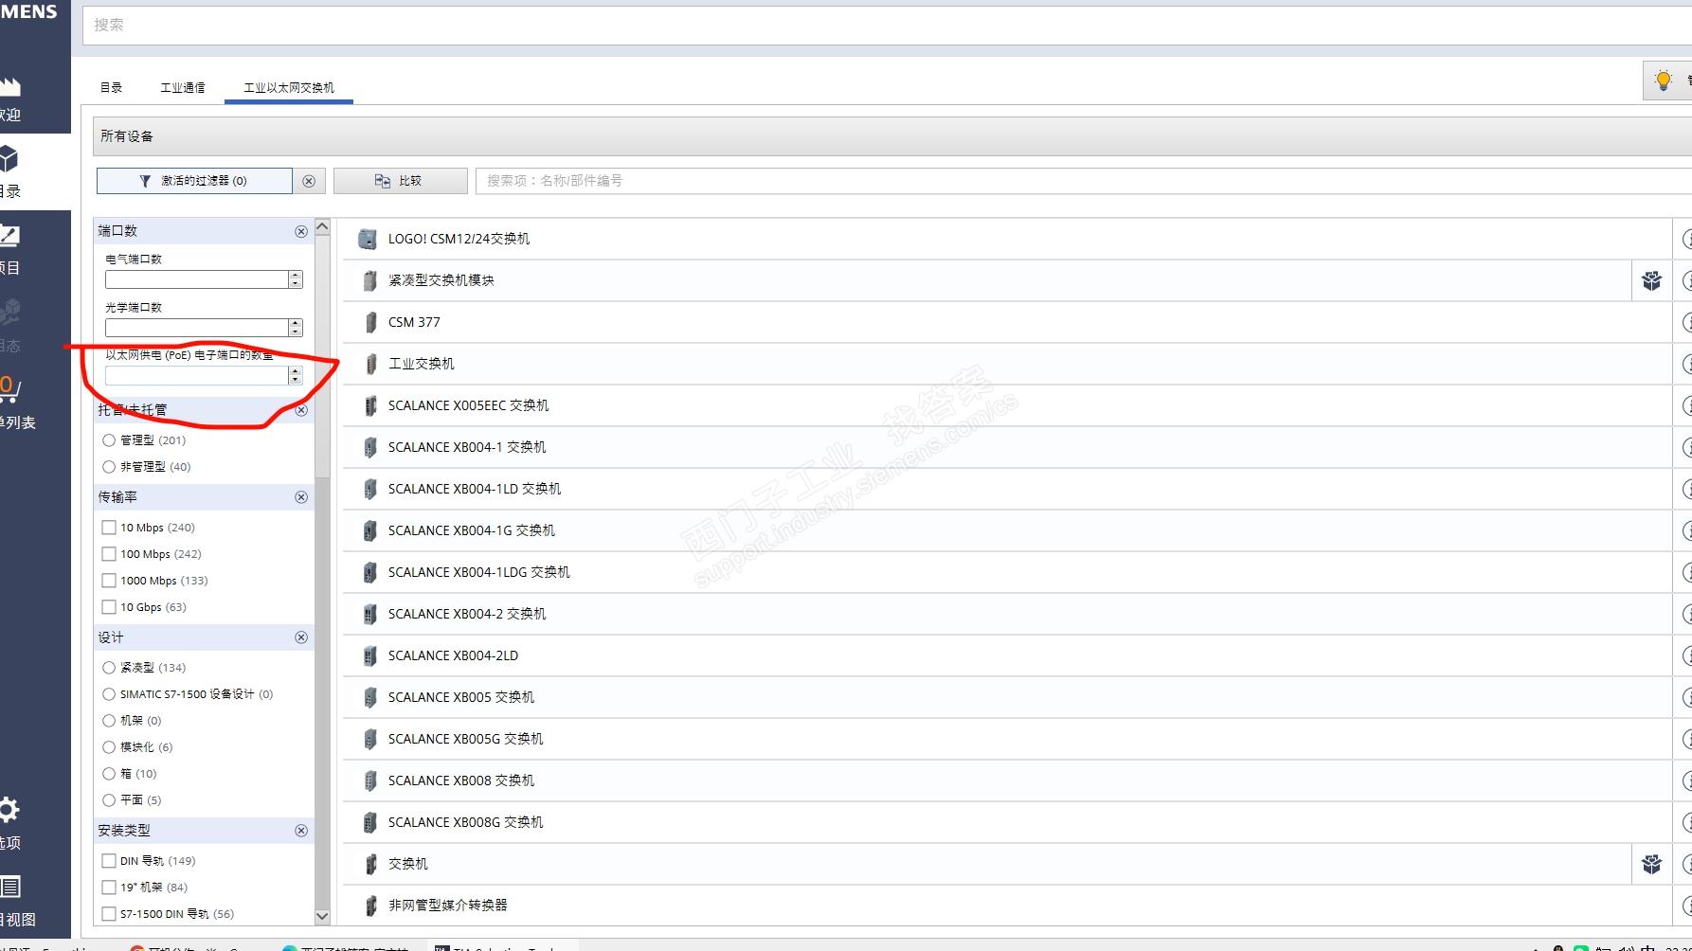Open the welcome factory icon in sidebar
The height and width of the screenshot is (951, 1692).
pyautogui.click(x=10, y=87)
